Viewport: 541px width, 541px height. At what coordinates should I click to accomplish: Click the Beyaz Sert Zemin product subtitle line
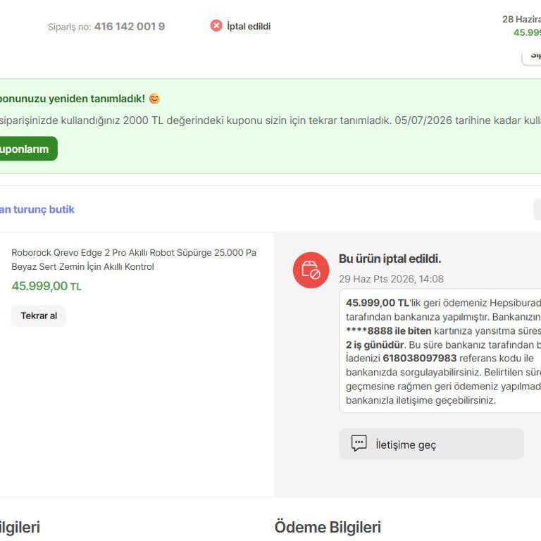(x=82, y=267)
